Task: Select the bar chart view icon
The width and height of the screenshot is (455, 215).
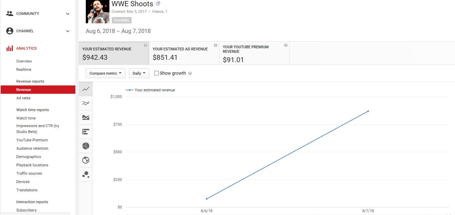Action: (86, 132)
